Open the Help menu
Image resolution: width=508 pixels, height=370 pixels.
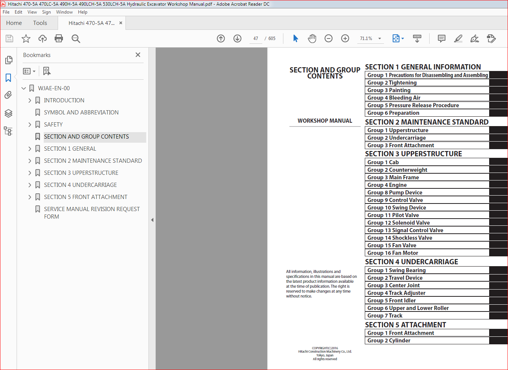pyautogui.click(x=83, y=12)
